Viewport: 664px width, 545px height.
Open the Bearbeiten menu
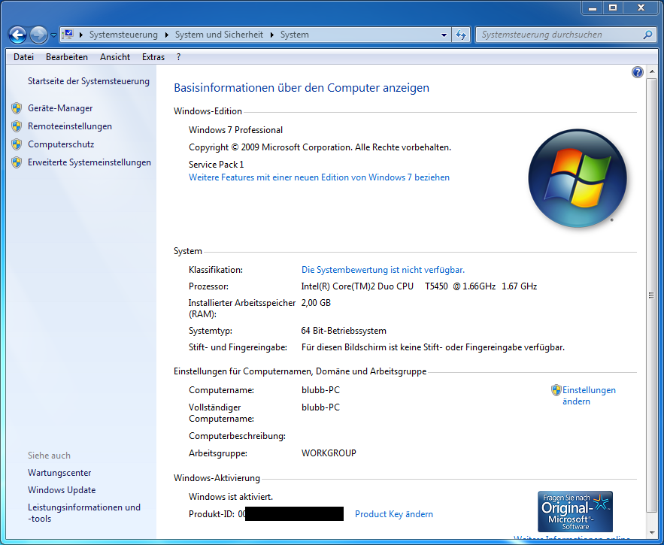click(x=67, y=57)
